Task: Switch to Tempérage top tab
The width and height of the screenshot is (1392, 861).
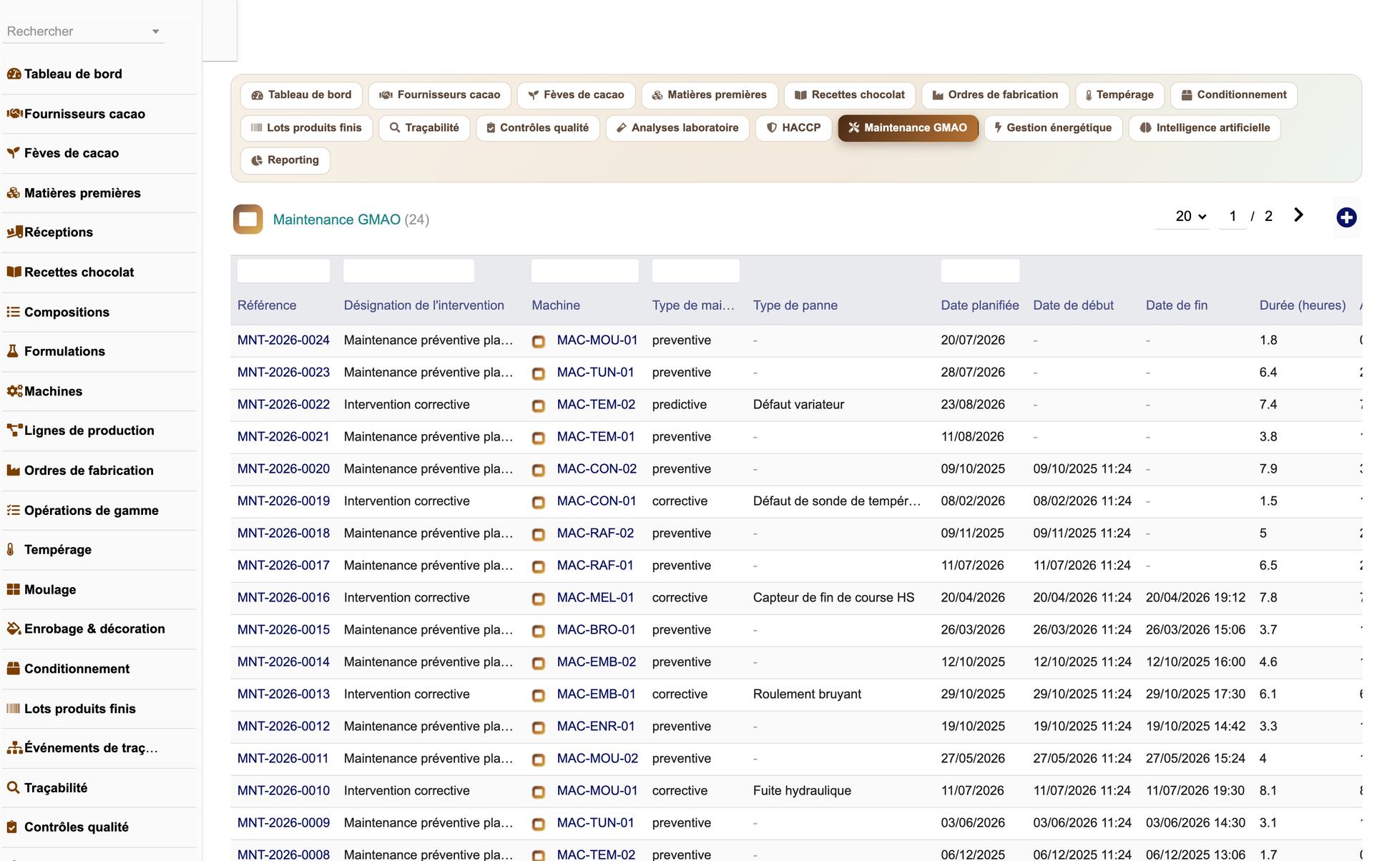Action: 1119,95
